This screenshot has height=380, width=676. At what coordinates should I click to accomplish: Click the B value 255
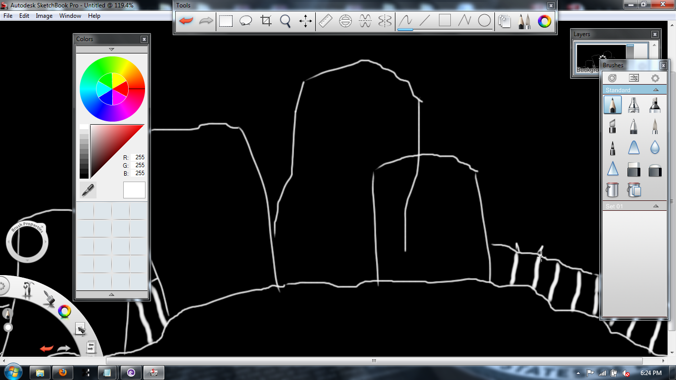pos(140,173)
